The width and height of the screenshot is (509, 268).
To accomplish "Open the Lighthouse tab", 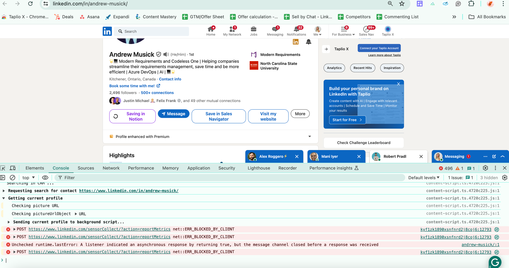I will (x=259, y=168).
